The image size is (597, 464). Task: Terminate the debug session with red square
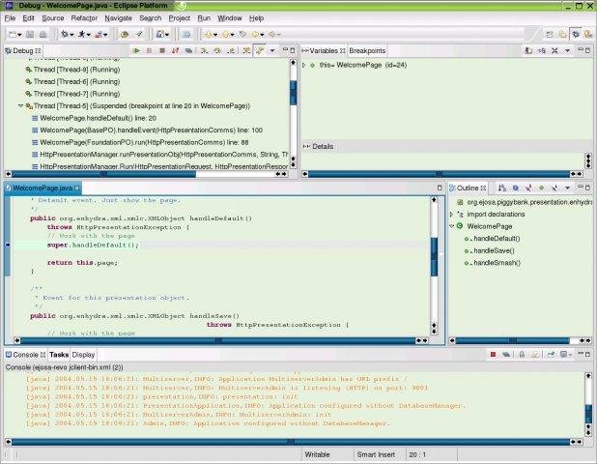point(162,50)
